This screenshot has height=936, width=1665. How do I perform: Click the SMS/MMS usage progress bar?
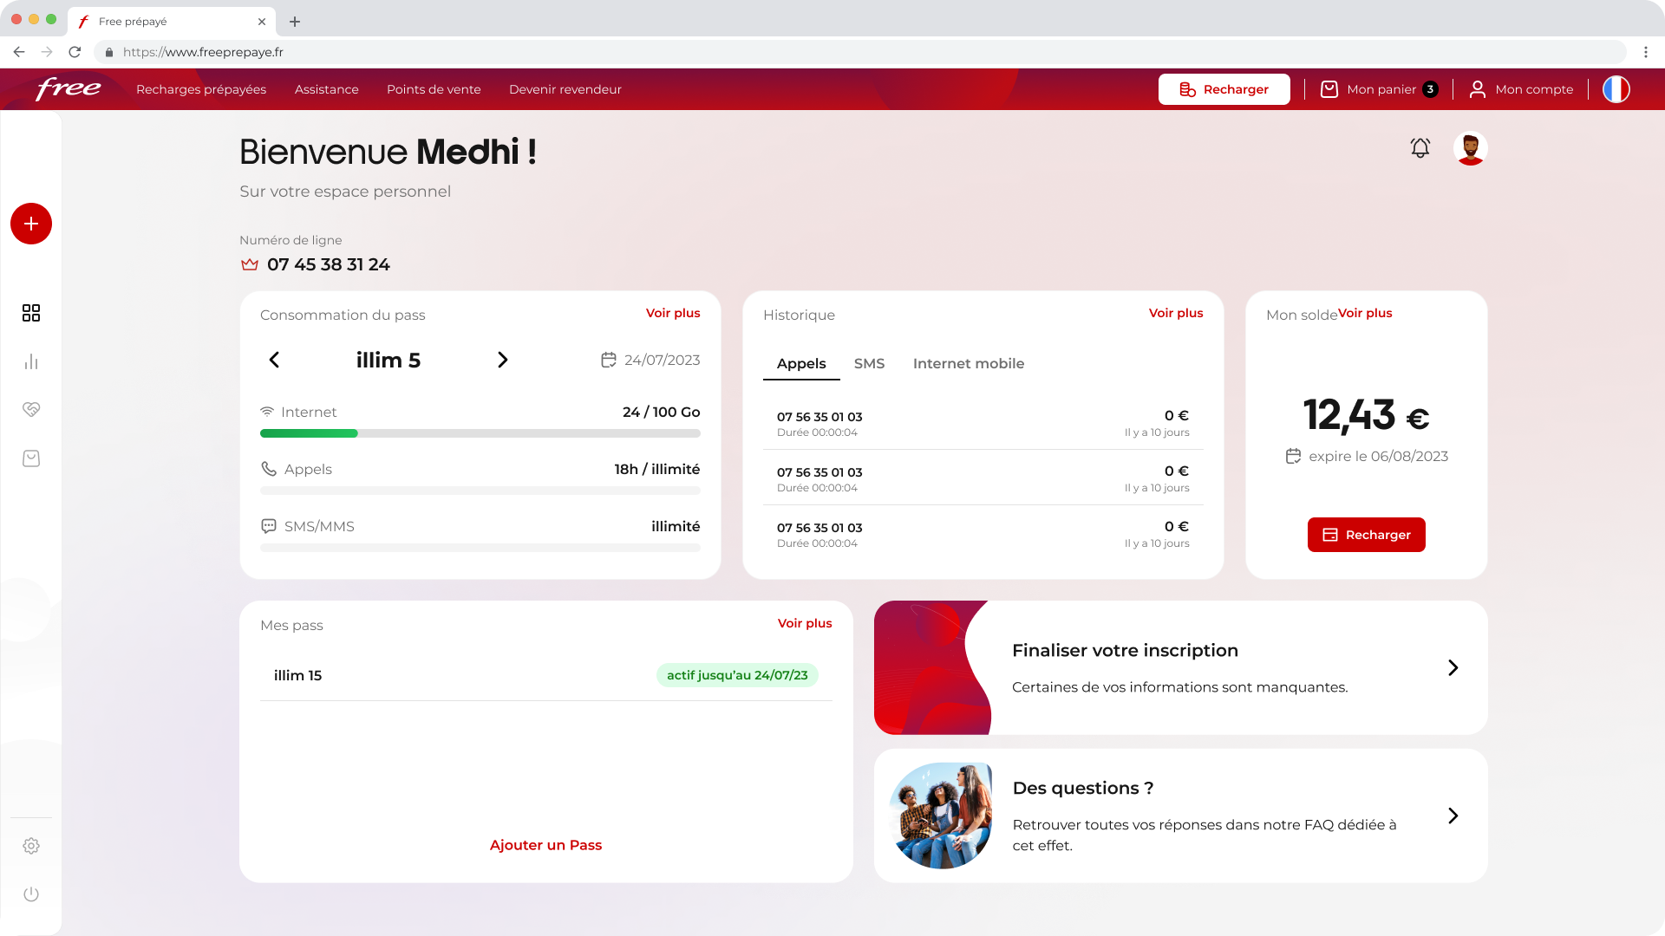tap(480, 548)
